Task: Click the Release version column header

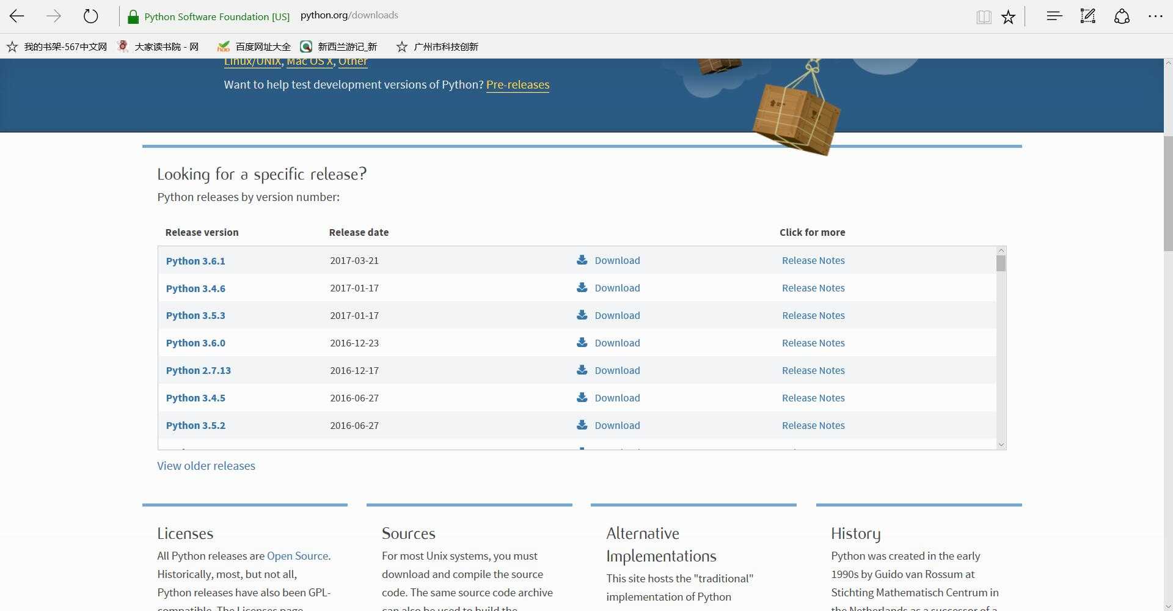Action: 202,232
